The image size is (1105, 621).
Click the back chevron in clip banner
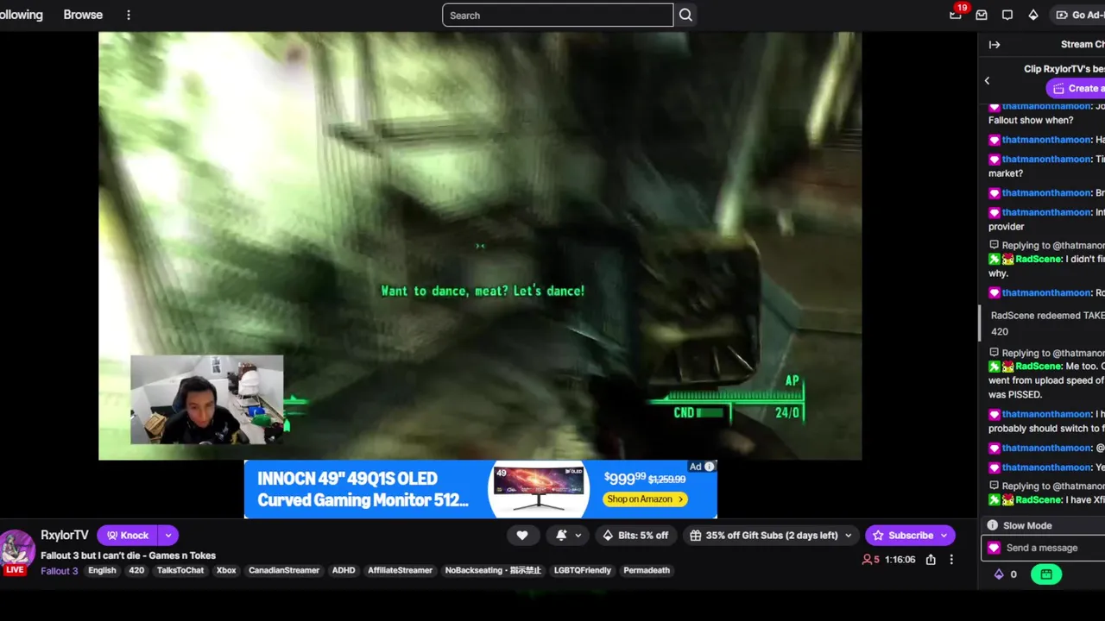tap(988, 81)
